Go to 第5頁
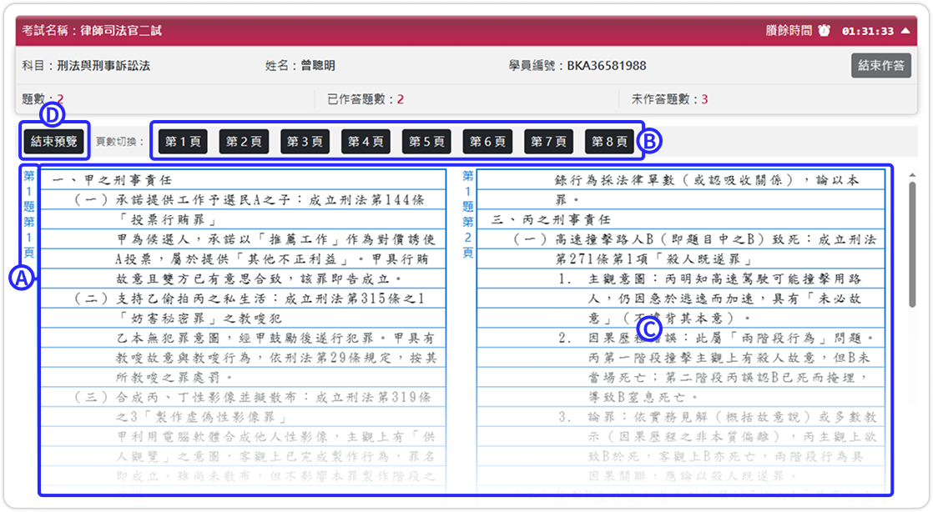The height and width of the screenshot is (512, 933). (x=426, y=141)
